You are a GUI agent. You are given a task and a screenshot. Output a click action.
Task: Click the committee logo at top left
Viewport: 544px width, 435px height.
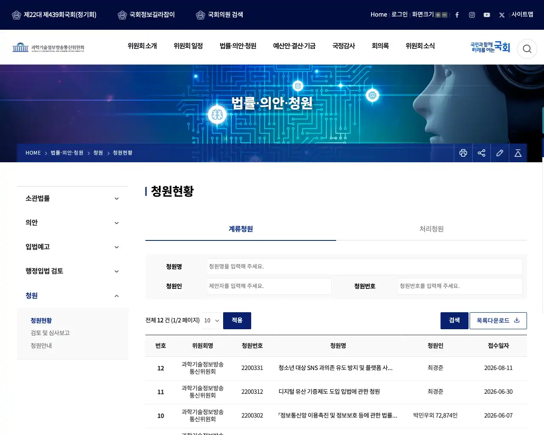pyautogui.click(x=48, y=47)
